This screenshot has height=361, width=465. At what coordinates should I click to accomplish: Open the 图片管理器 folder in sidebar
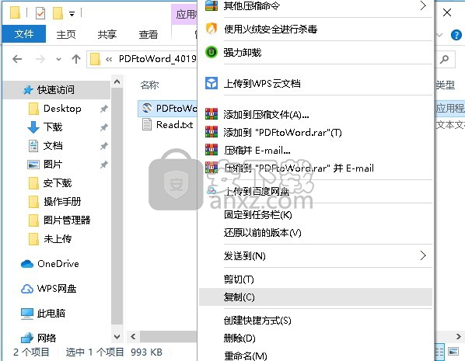[x=67, y=220]
